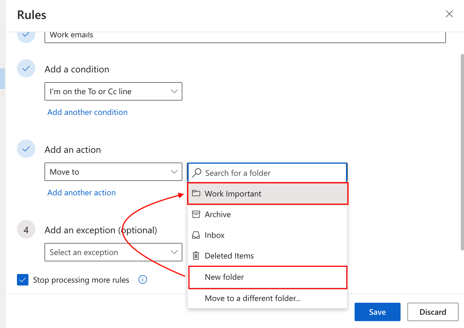
Task: Click the magnifier icon in folder search
Action: (x=197, y=173)
